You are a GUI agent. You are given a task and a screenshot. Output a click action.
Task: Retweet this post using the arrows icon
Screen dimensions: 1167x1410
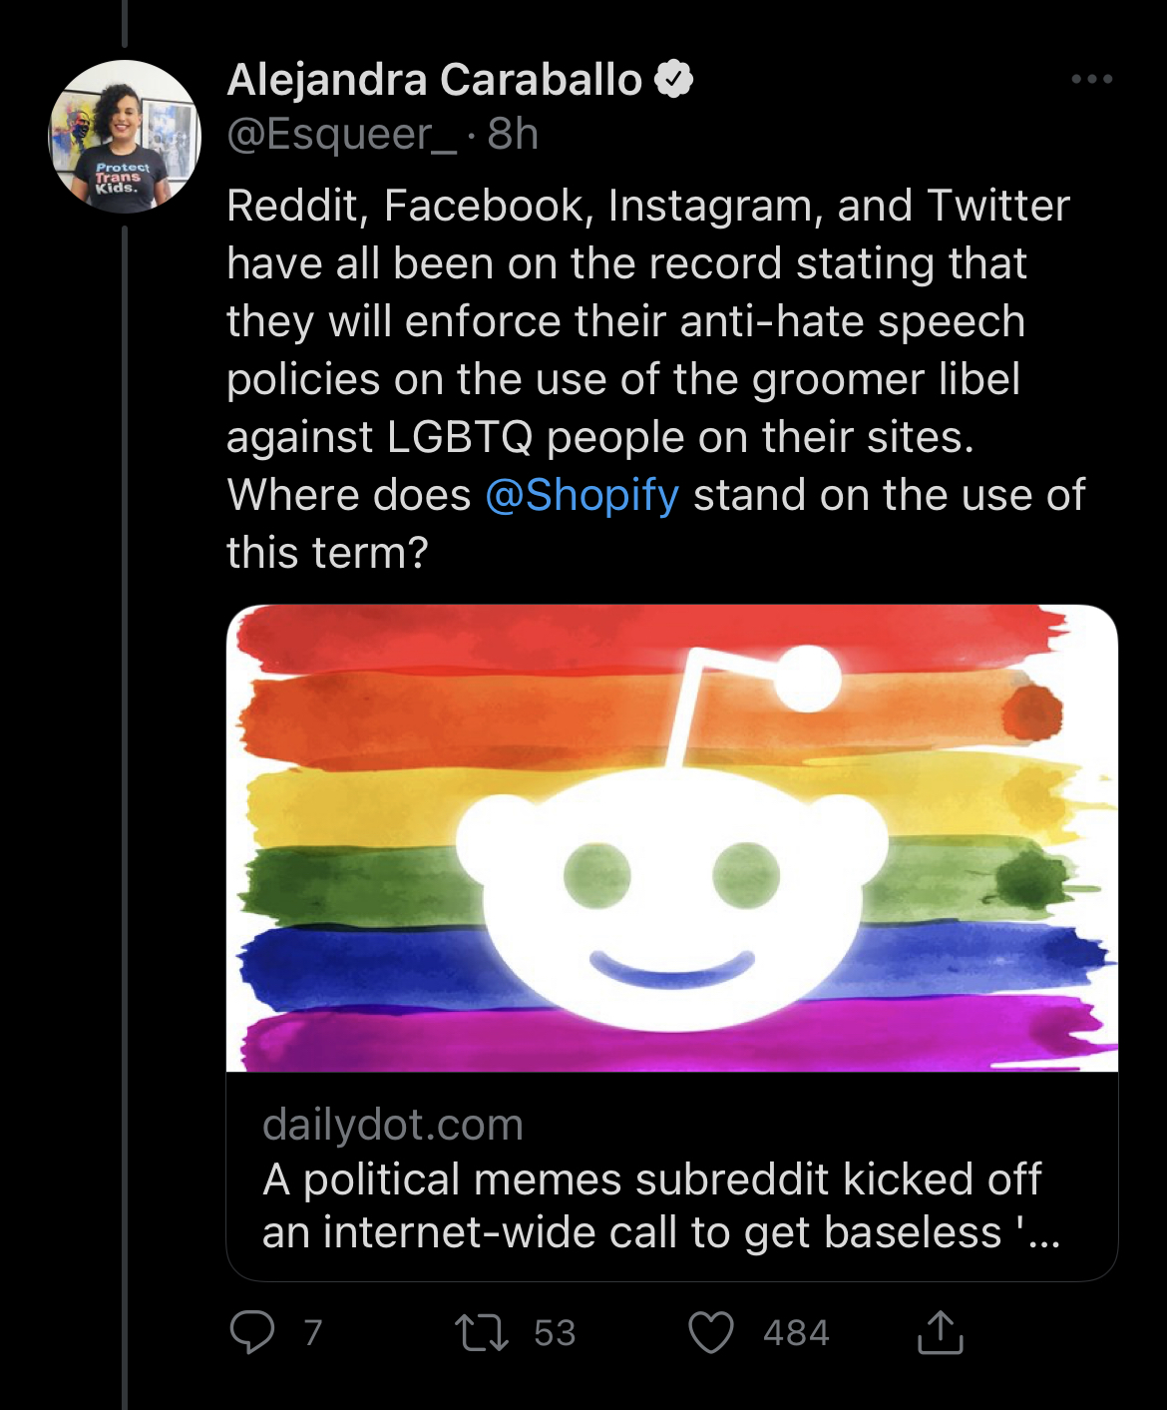pyautogui.click(x=482, y=1332)
